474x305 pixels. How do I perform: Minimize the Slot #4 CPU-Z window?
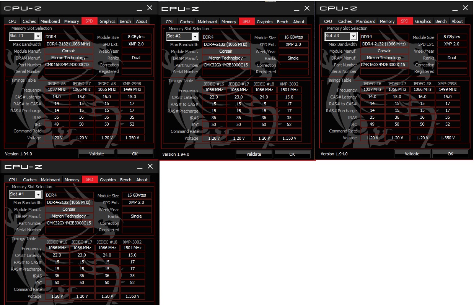click(140, 167)
